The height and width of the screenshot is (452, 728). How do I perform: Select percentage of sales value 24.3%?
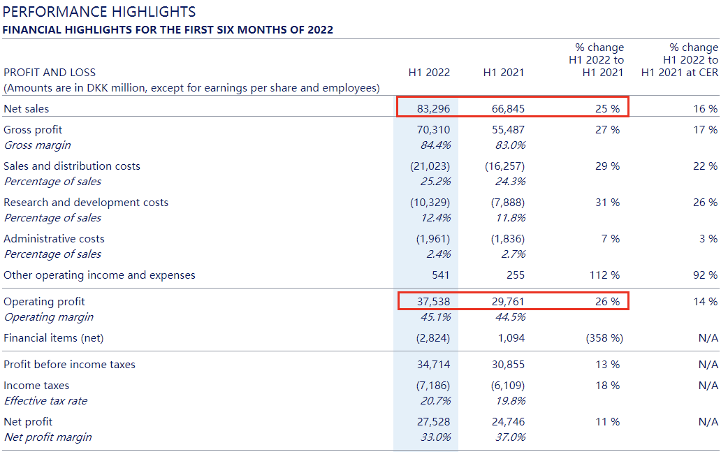tap(510, 182)
